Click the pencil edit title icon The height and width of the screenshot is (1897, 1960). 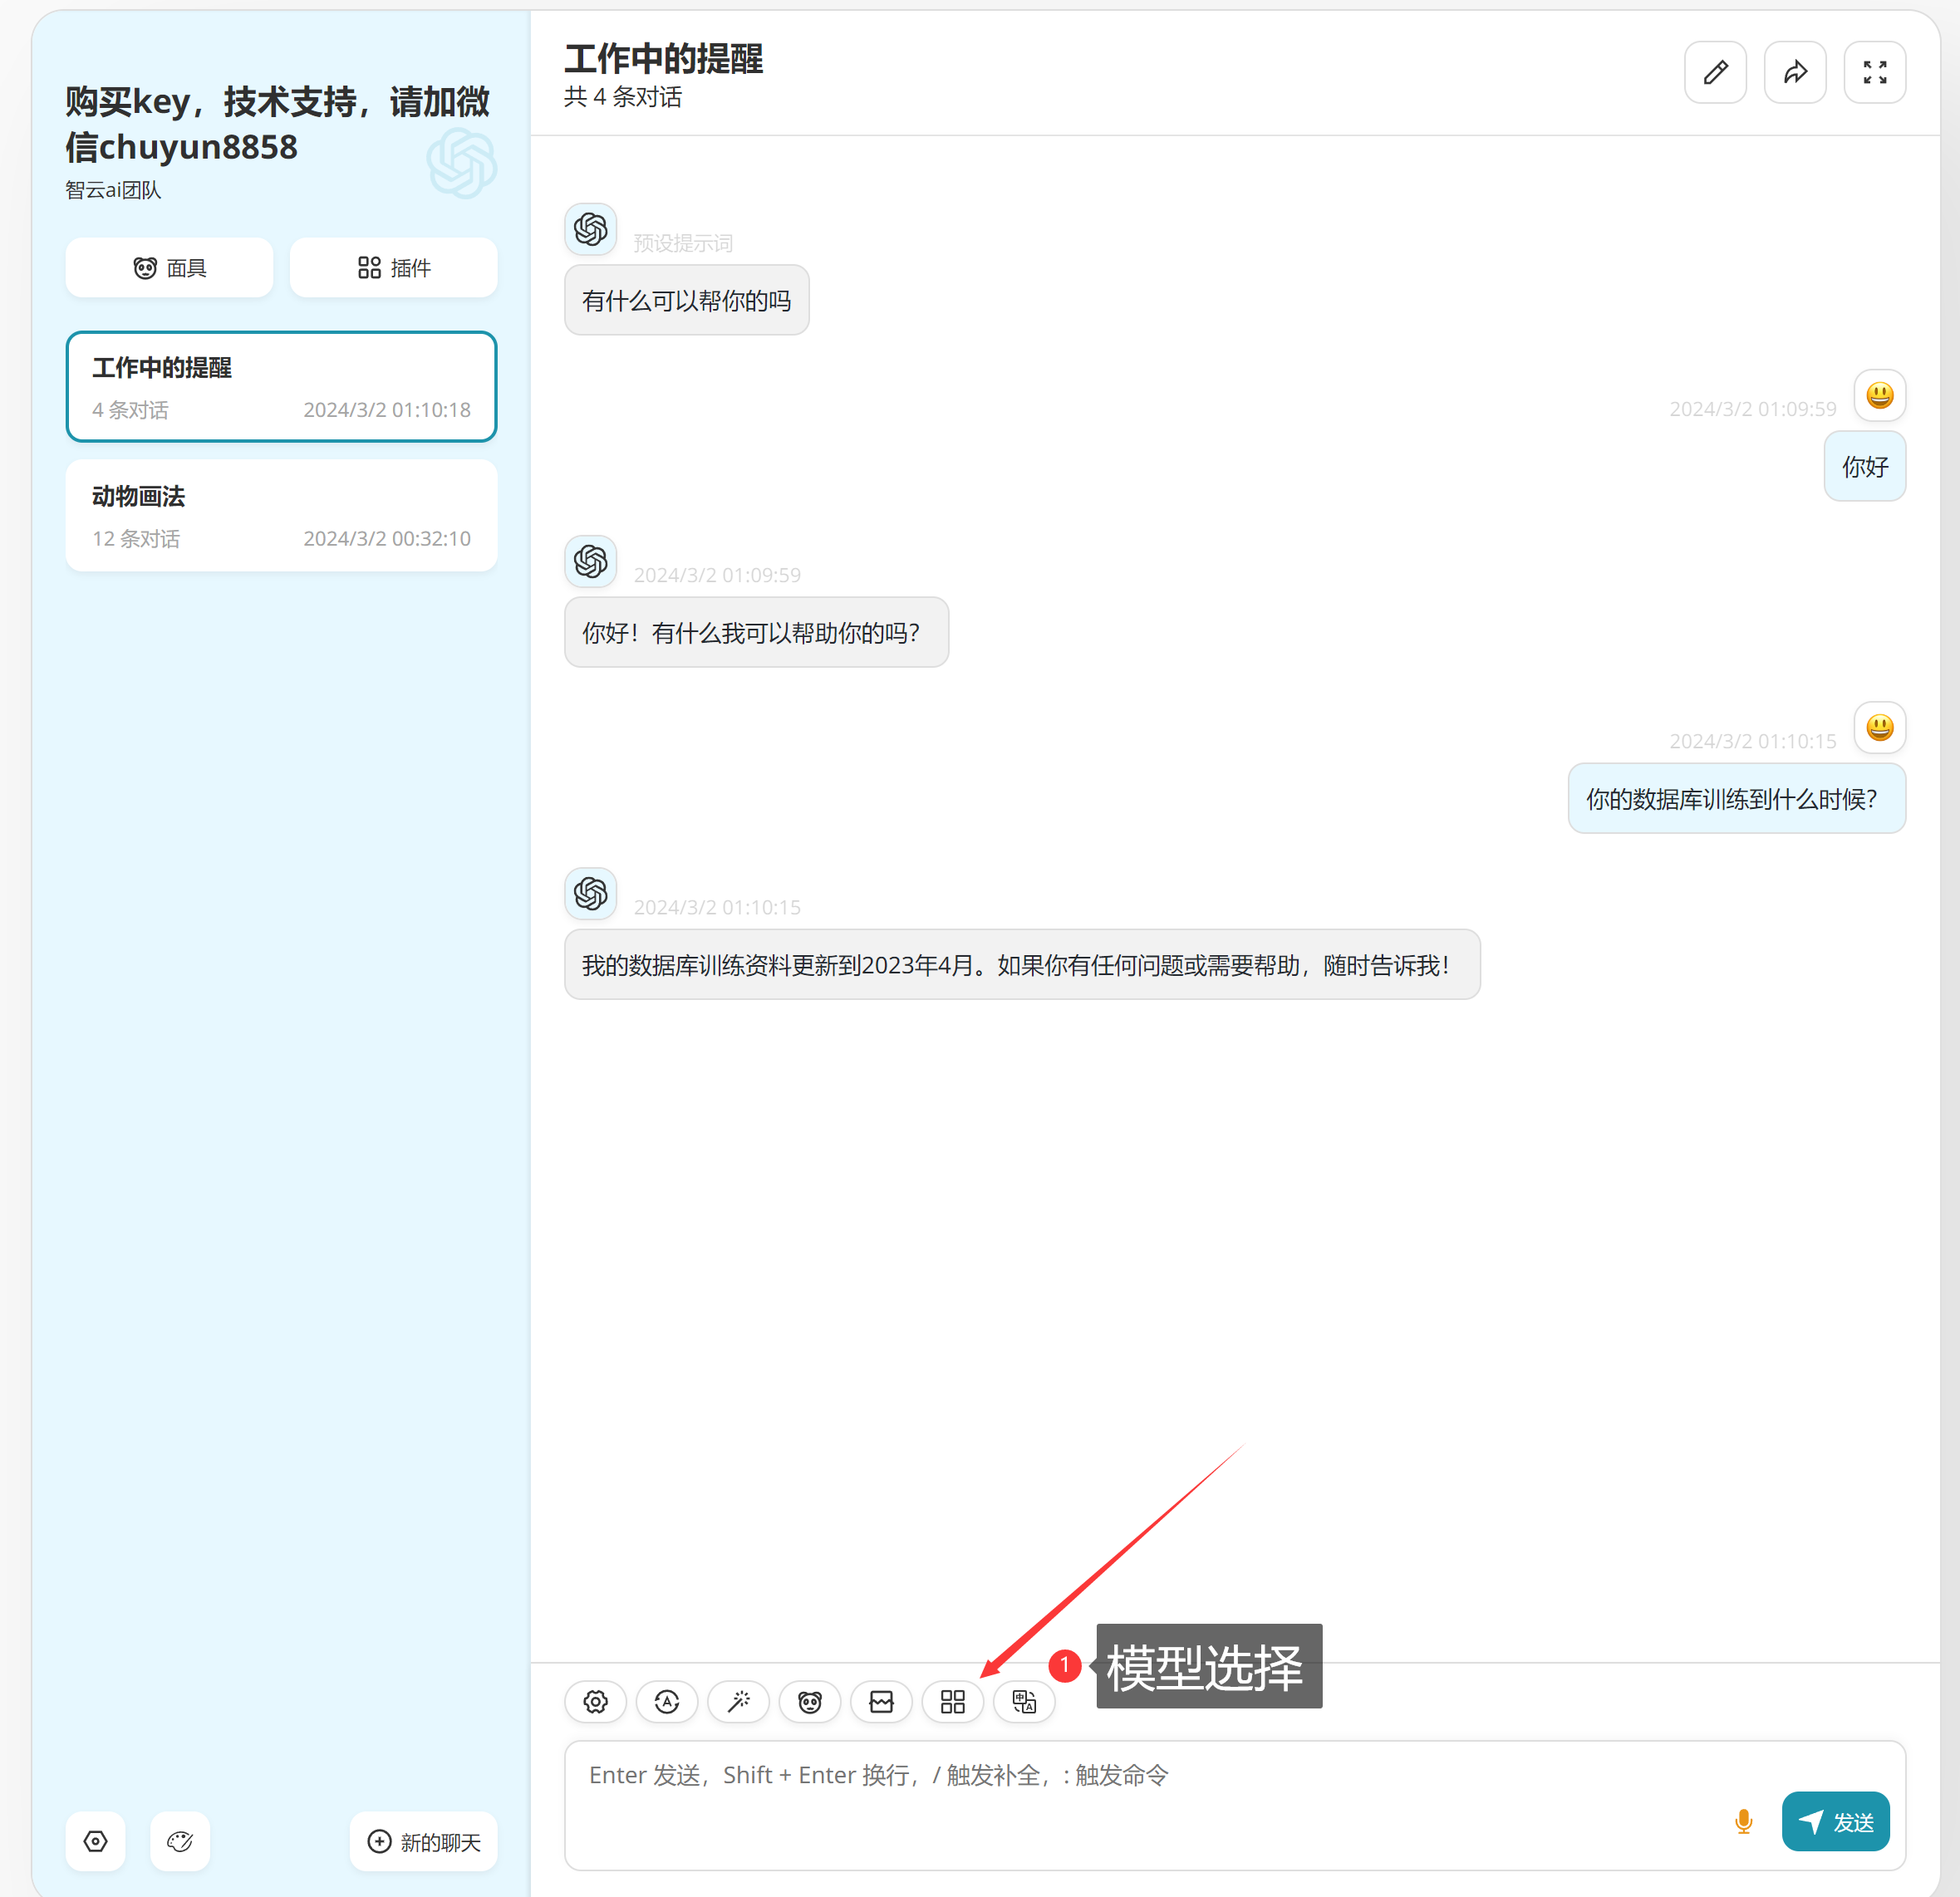[x=1715, y=72]
